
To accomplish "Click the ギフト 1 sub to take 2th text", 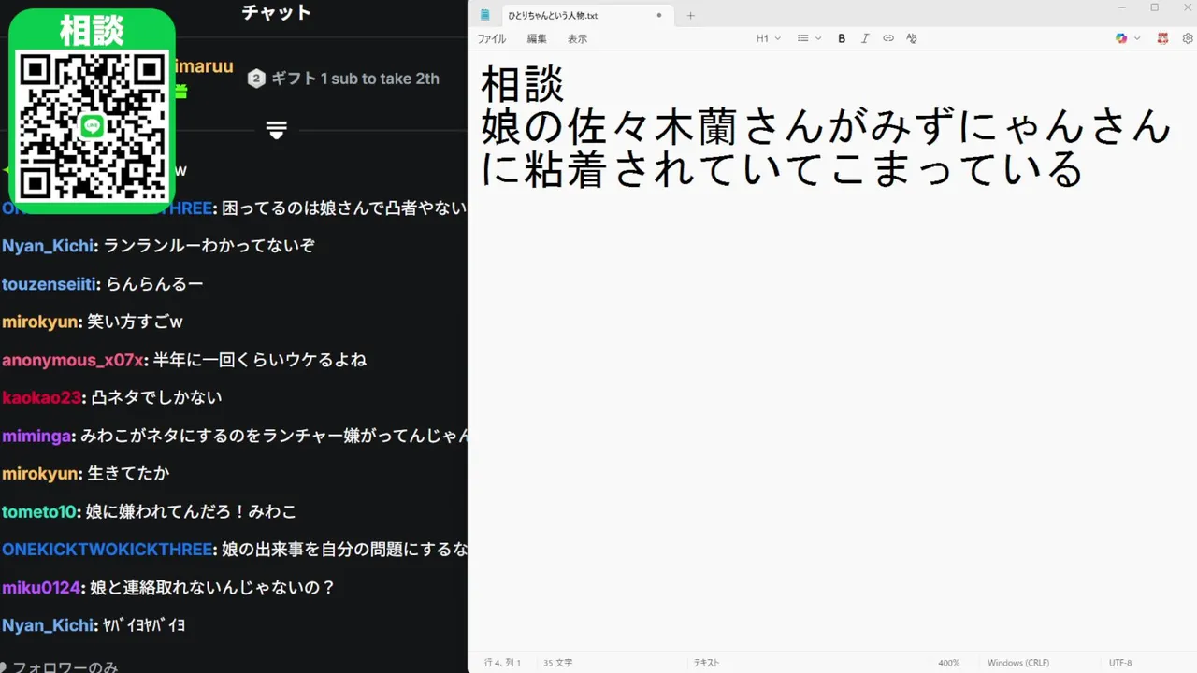I will (x=355, y=79).
